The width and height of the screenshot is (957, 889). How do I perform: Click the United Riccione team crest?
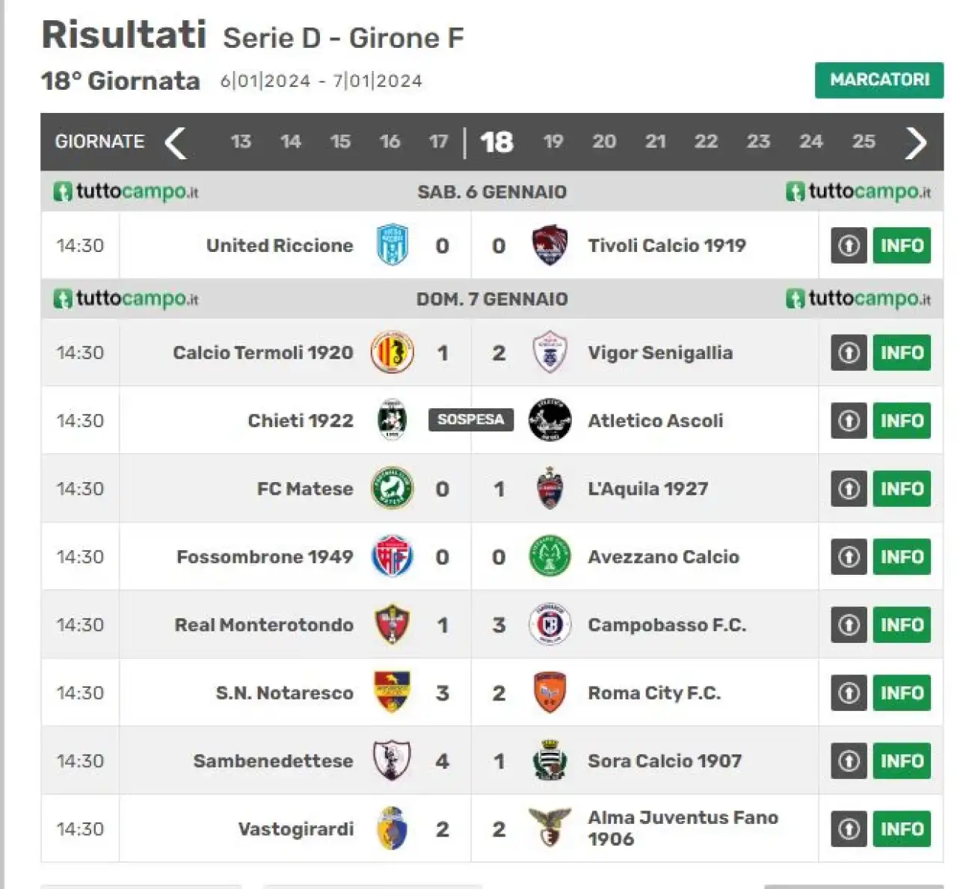(x=392, y=245)
